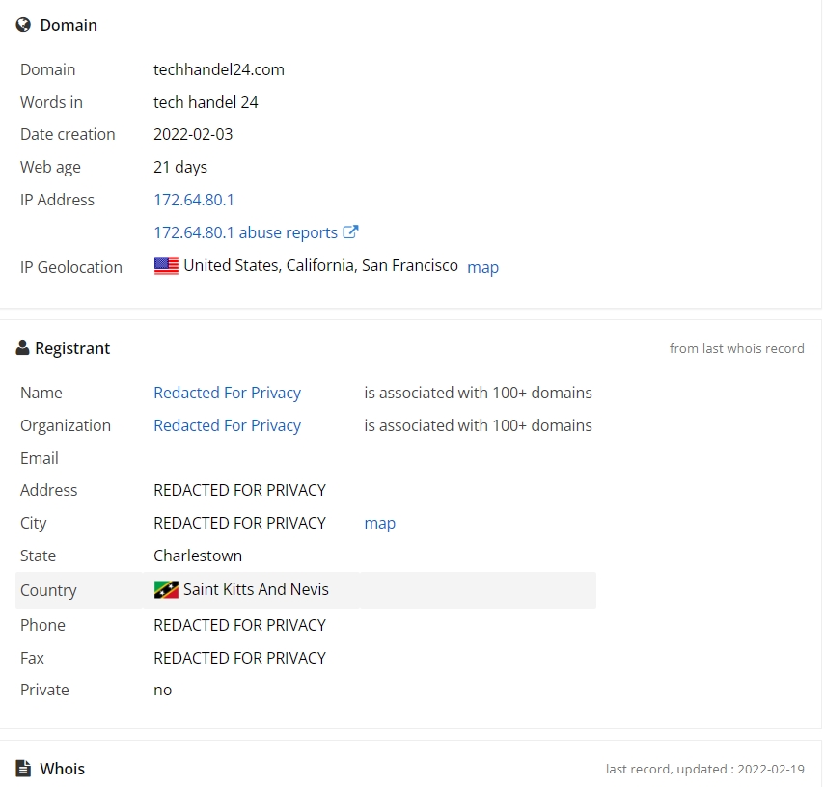825x787 pixels.
Task: Open map link in the City row
Action: click(380, 524)
